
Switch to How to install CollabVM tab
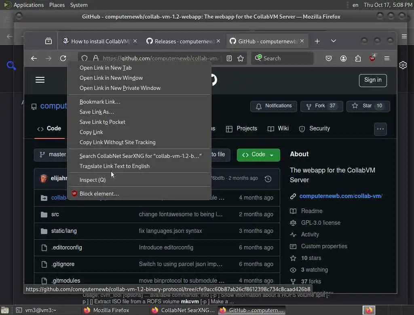tap(100, 41)
